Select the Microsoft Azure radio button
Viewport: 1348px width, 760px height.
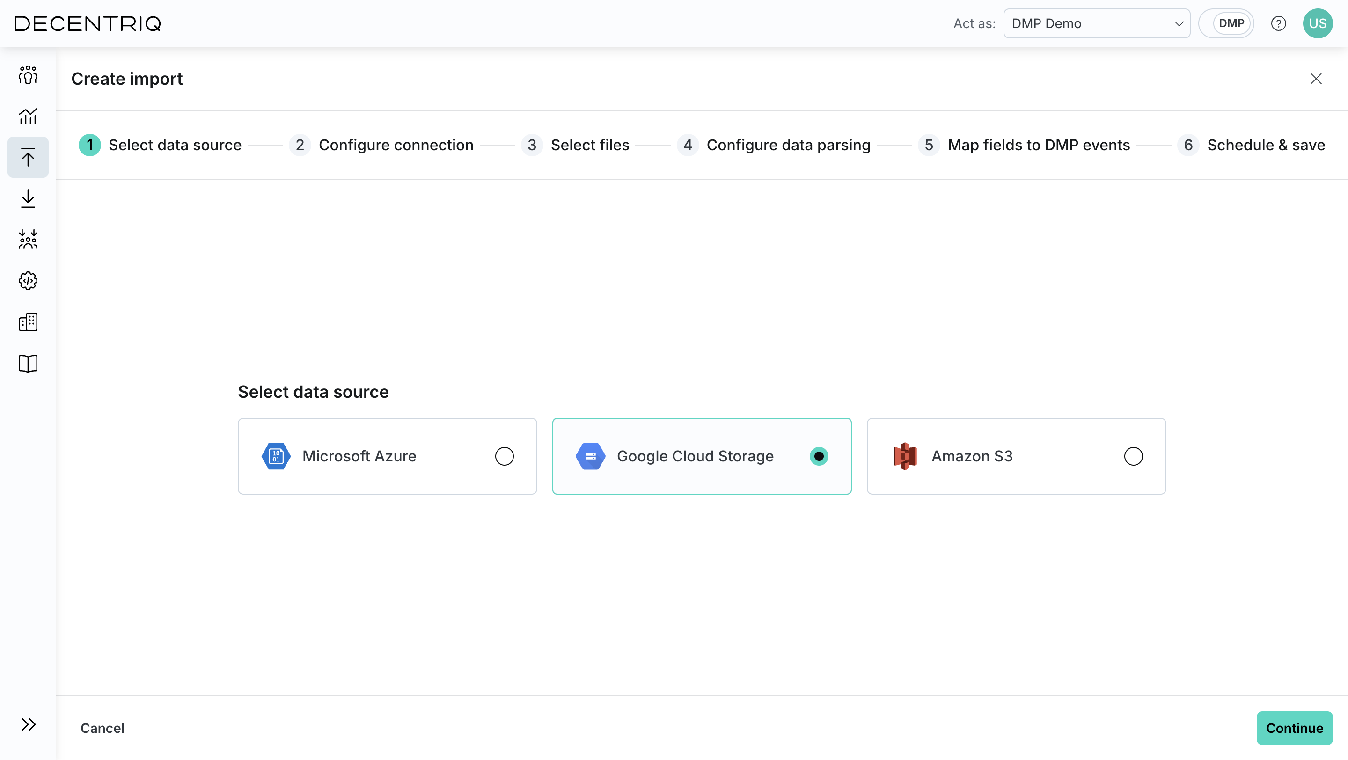[505, 456]
